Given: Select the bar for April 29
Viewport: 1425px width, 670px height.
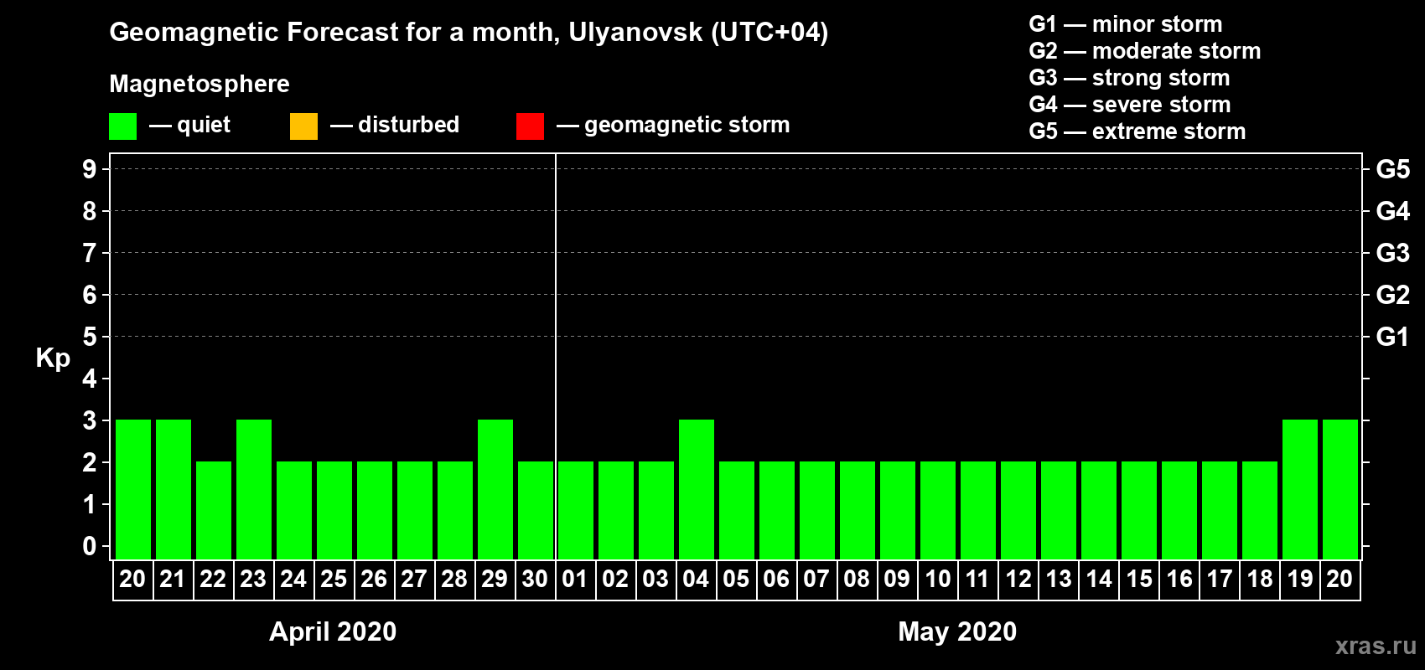Looking at the screenshot, I should [495, 489].
